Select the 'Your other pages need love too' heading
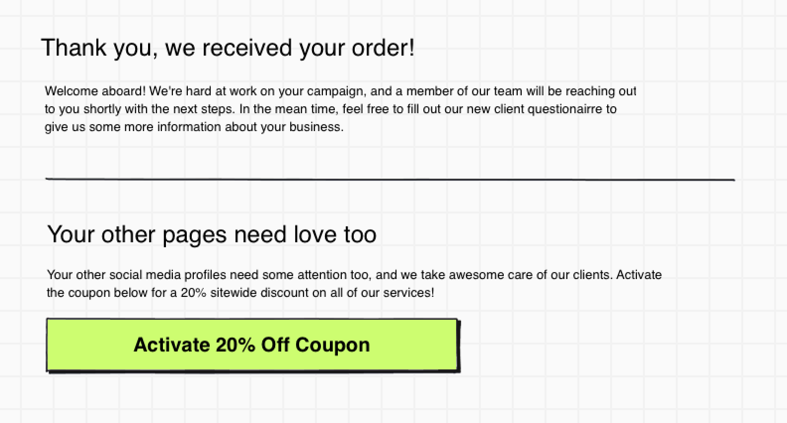This screenshot has height=423, width=787. click(x=212, y=234)
